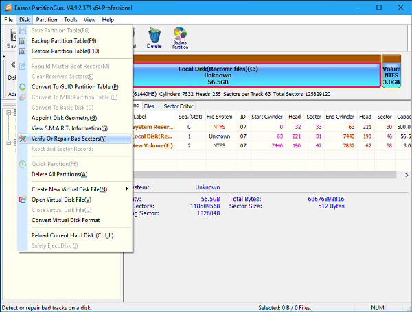Open the Tools menu
Image resolution: width=412 pixels, height=312 pixels.
point(71,20)
